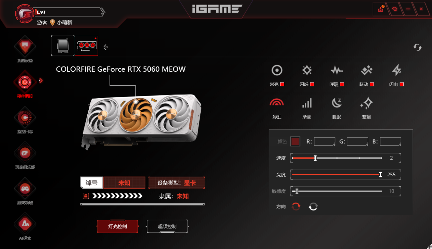Open the 超频控制 overclock control panel
This screenshot has height=249, width=432.
(167, 226)
